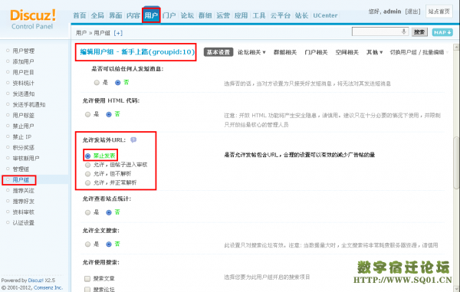Expand the 论坛相关 dropdown tab
The width and height of the screenshot is (460, 292).
click(x=251, y=52)
